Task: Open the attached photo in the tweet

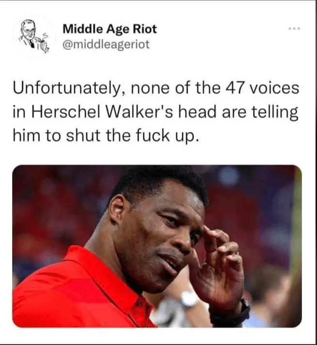Action: 157,246
